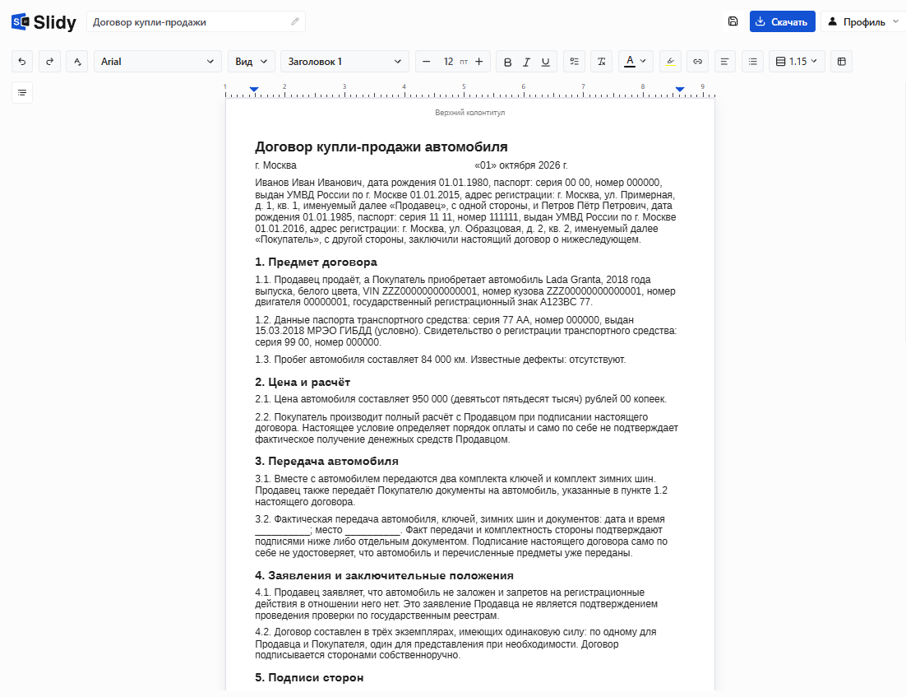Viewport: 906px width, 697px height.
Task: Click the Slidy logo
Action: click(x=44, y=22)
